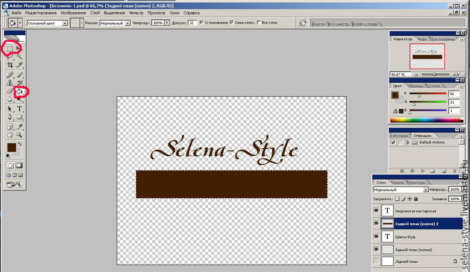The image size is (470, 272).
Task: Switch to the Каналы tab
Action: (397, 182)
